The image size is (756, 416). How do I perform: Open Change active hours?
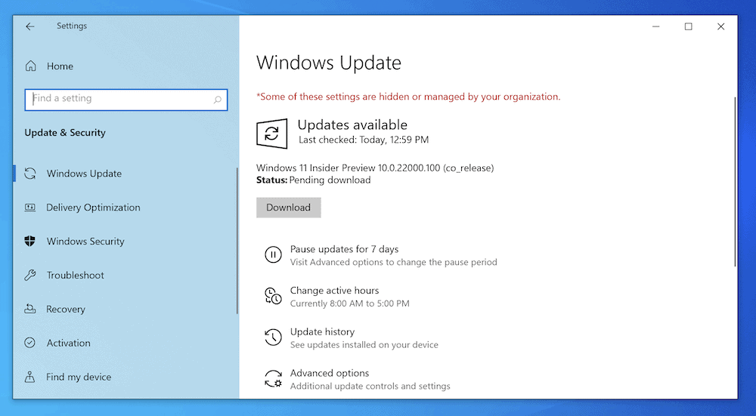click(335, 291)
